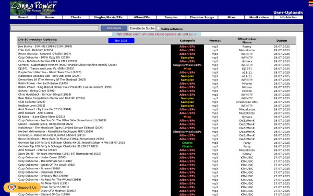
Task: Open Ozzy Osbourne - Under Cover (2005) entry
Action: (42, 157)
